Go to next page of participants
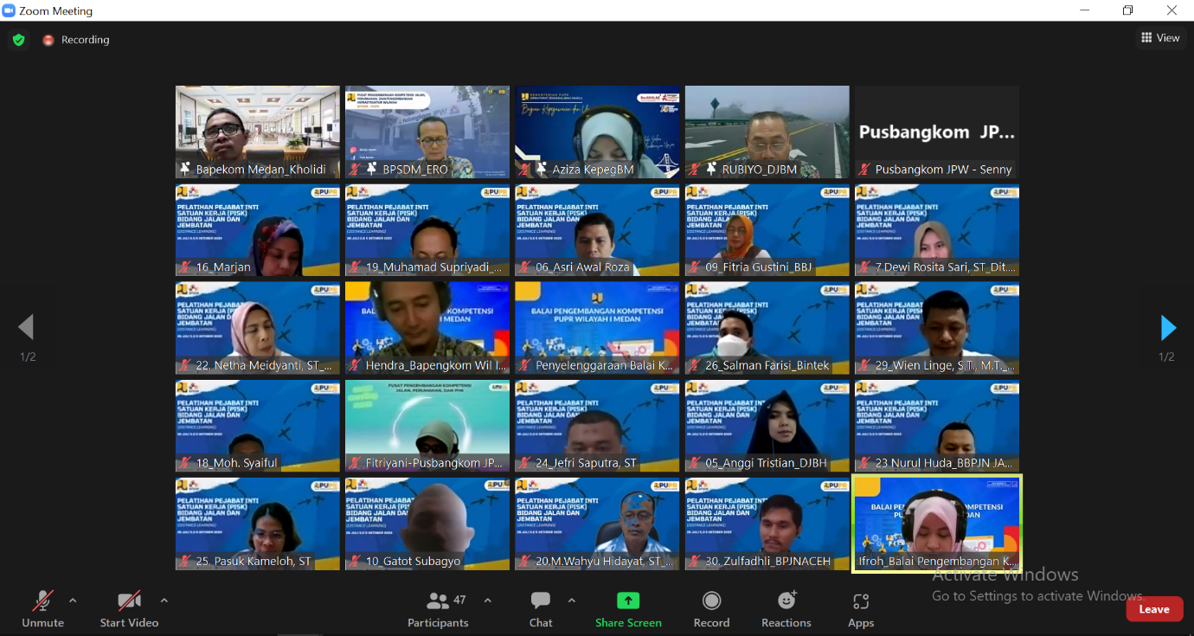The image size is (1194, 636). [x=1168, y=328]
